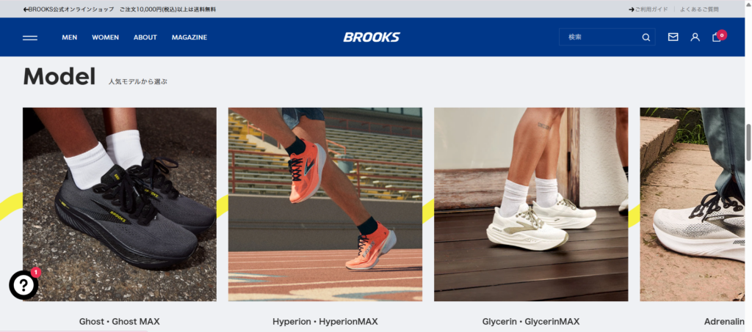Screen dimensions: 752x332
Task: Click the page vertical scrollbar thumb
Action: (748, 142)
